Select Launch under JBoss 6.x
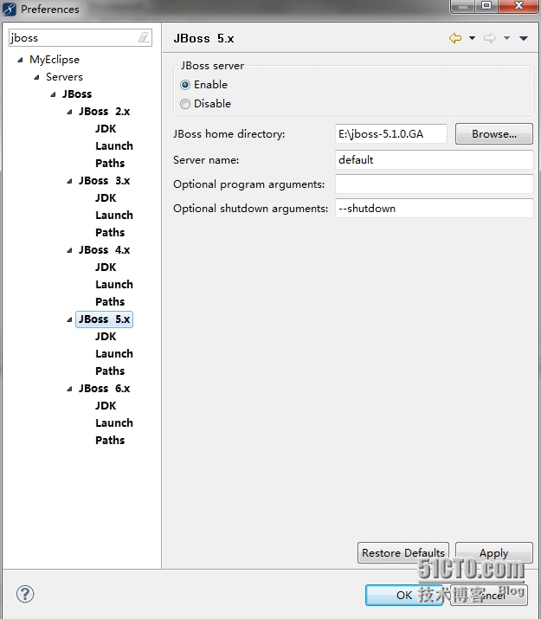Screen dimensions: 541x619 pyautogui.click(x=114, y=423)
